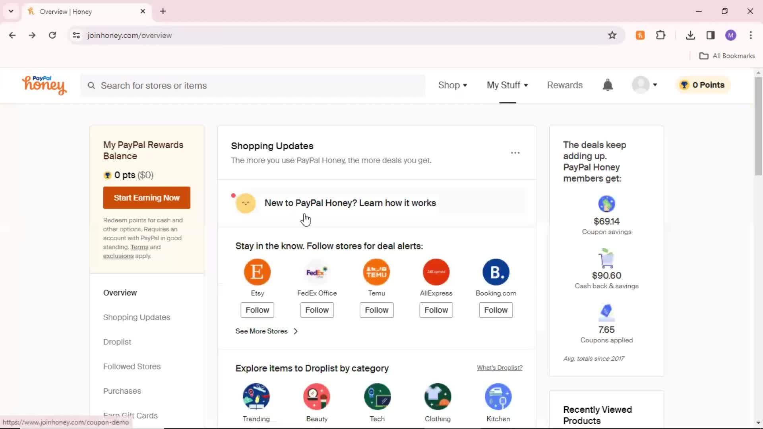This screenshot has height=429, width=763.
Task: Open the Temu store icon
Action: pyautogui.click(x=376, y=272)
